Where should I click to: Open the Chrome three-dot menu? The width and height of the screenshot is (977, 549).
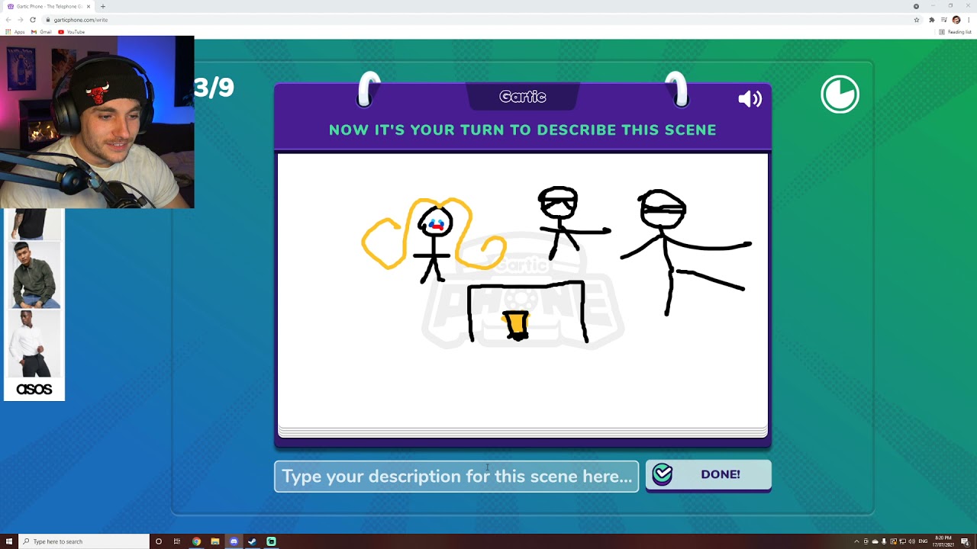pyautogui.click(x=968, y=20)
